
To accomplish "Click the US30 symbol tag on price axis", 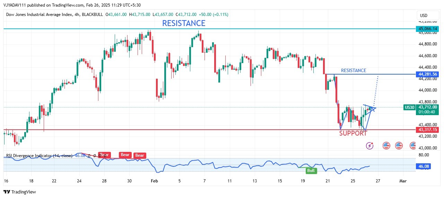I will [x=409, y=107].
